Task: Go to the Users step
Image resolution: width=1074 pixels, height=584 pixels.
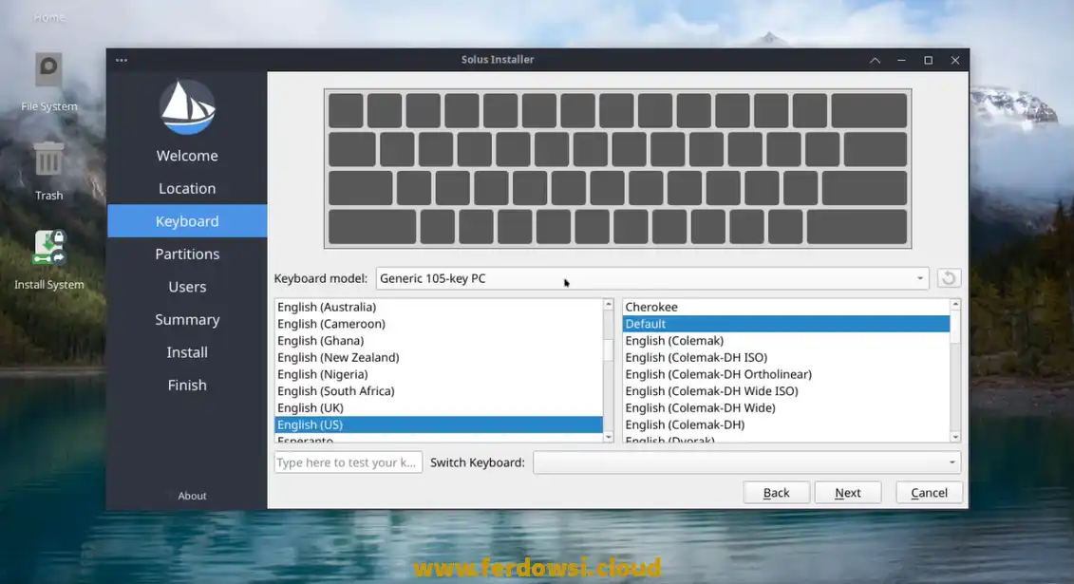Action: (187, 287)
